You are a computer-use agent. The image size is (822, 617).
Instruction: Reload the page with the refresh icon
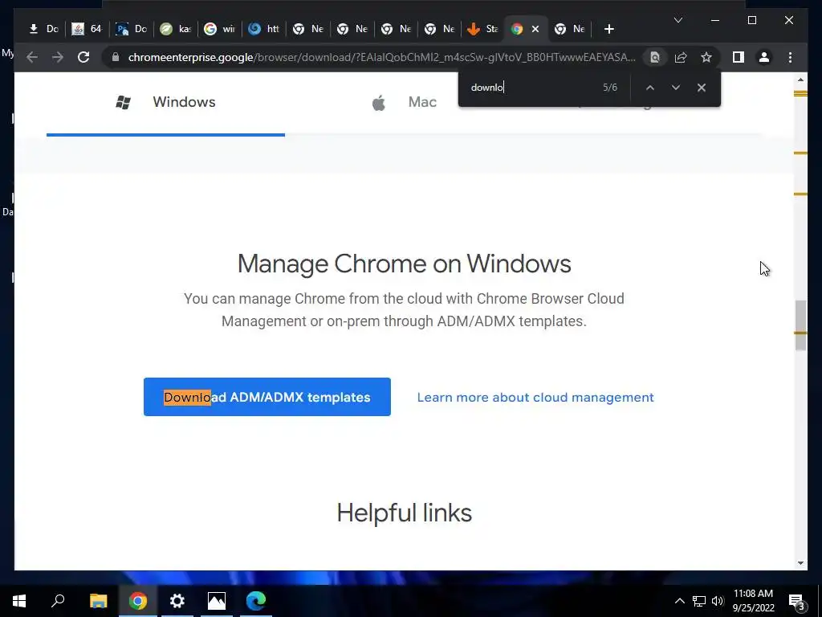coord(83,57)
